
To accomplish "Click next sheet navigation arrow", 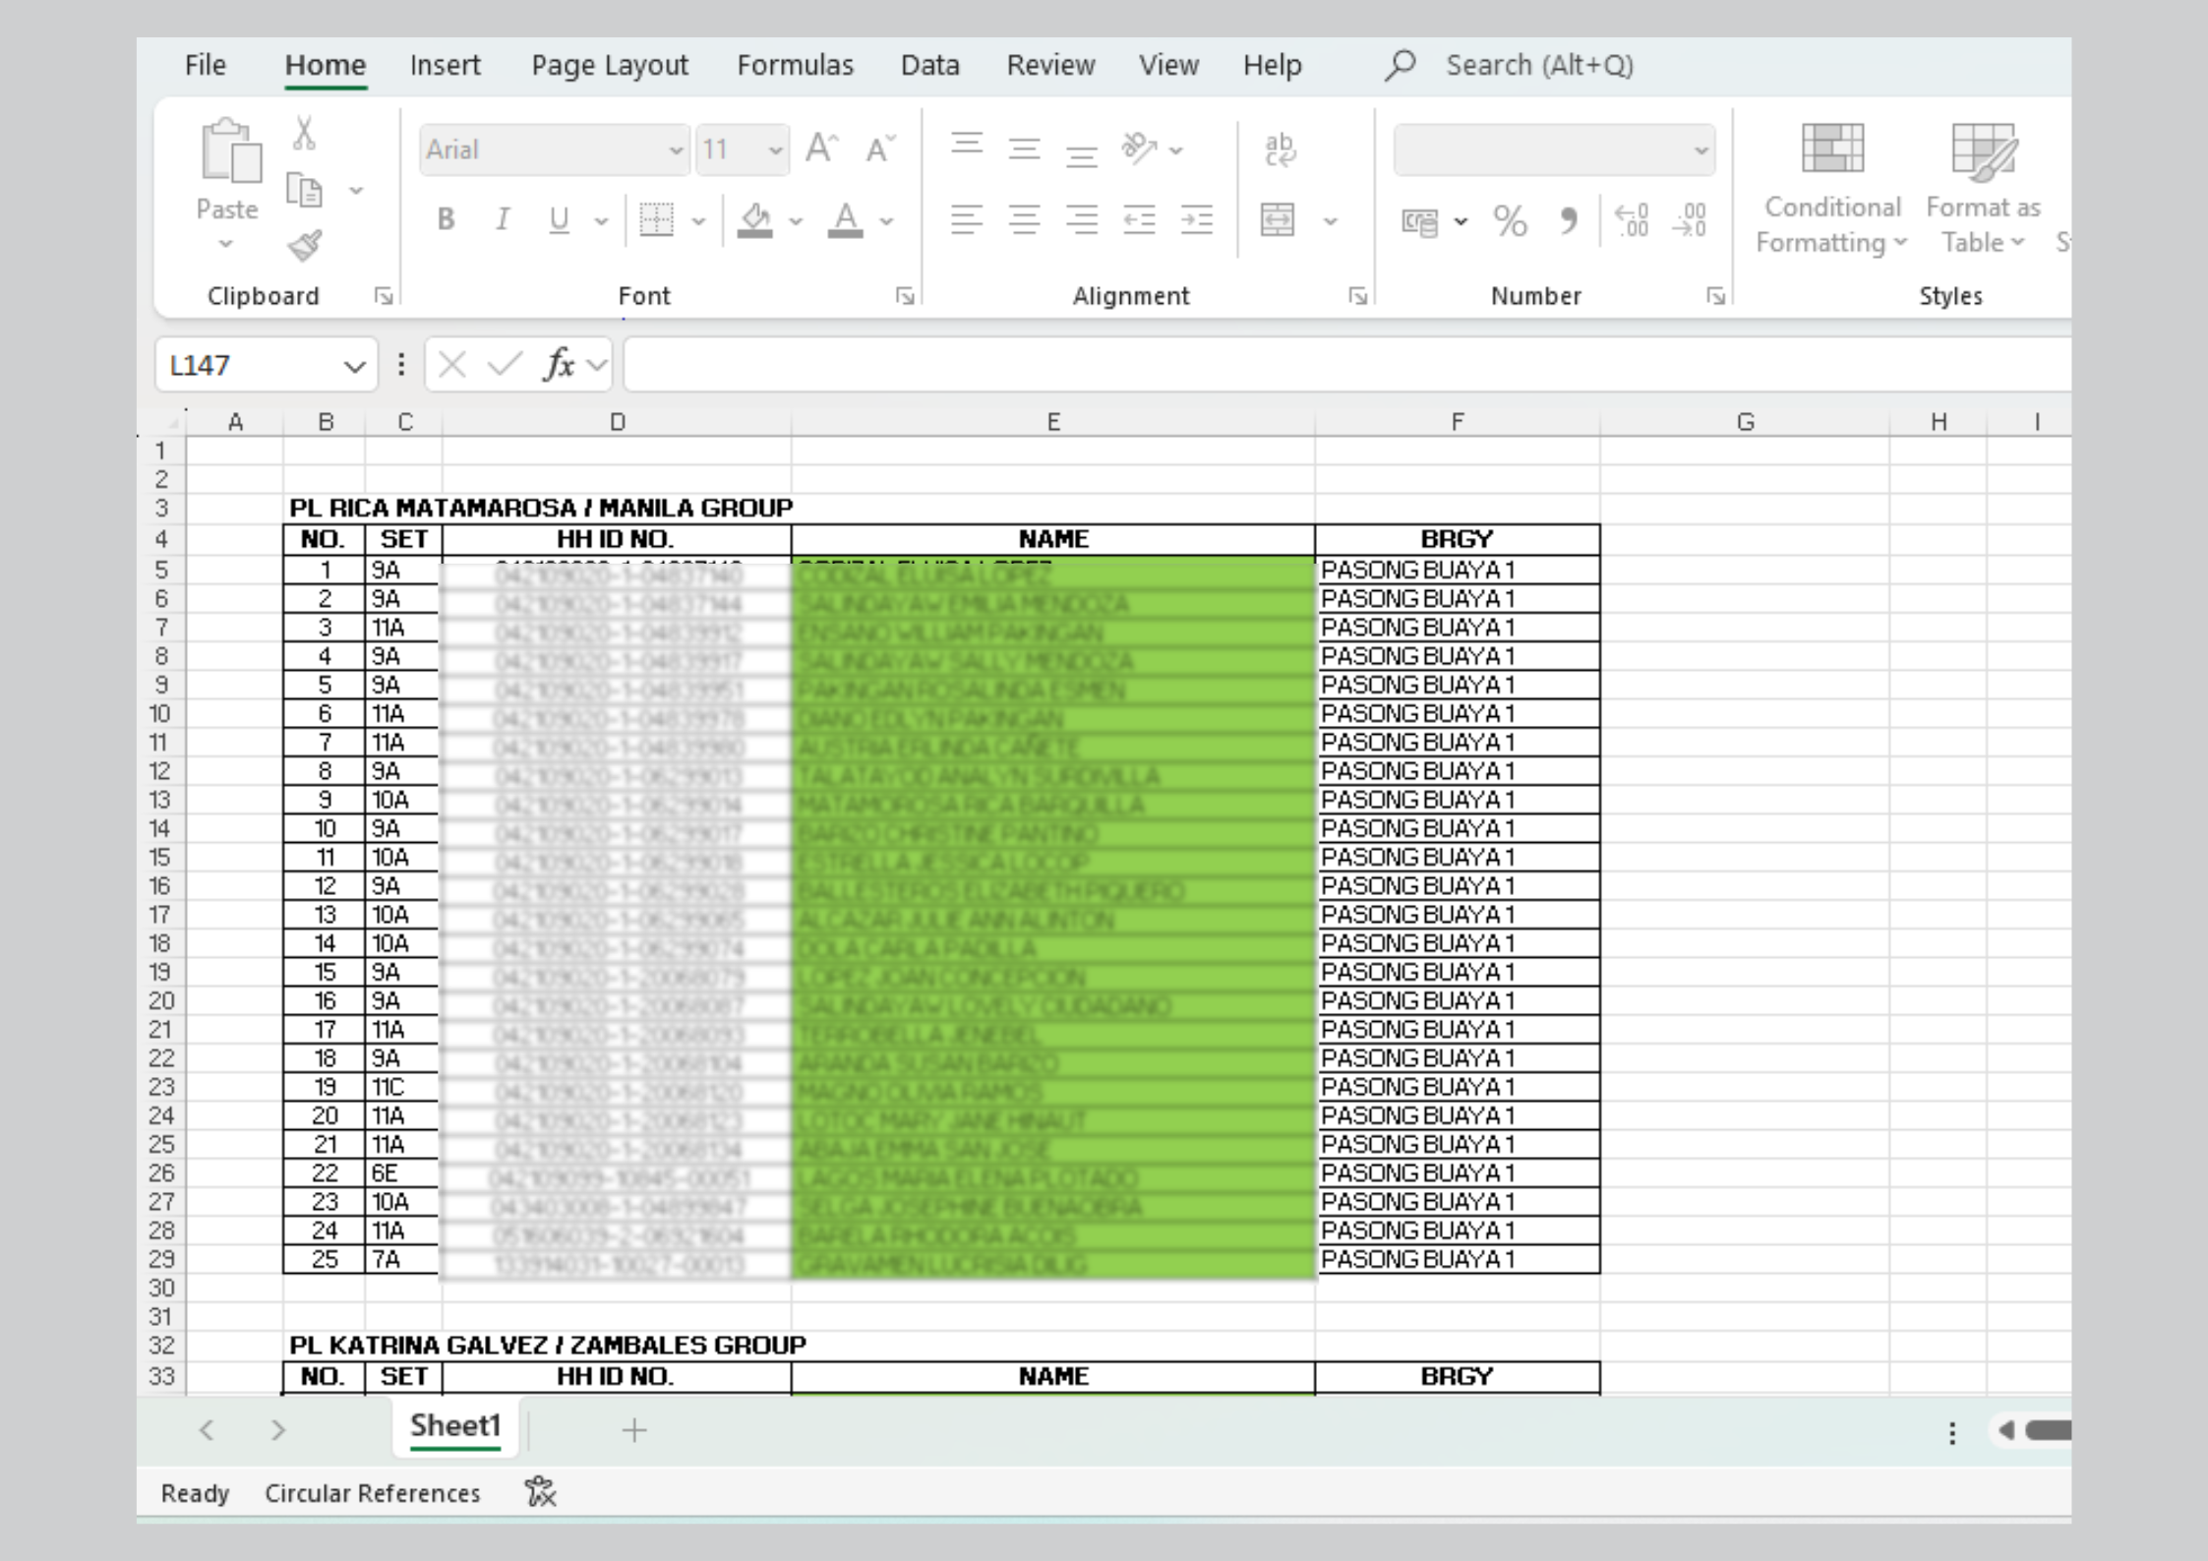I will point(277,1430).
